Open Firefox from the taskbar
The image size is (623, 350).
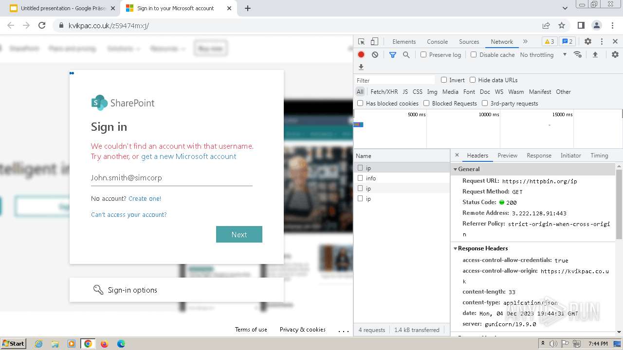(x=104, y=344)
